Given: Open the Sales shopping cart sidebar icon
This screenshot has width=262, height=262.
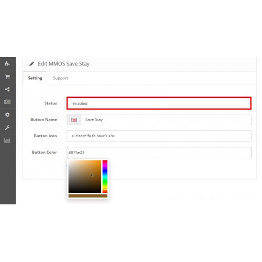Looking at the screenshot, I should [x=7, y=77].
